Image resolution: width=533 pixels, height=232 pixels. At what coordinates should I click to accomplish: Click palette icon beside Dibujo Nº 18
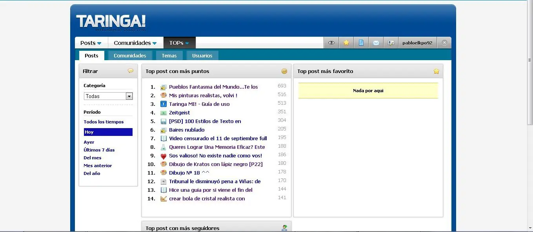[x=164, y=173]
